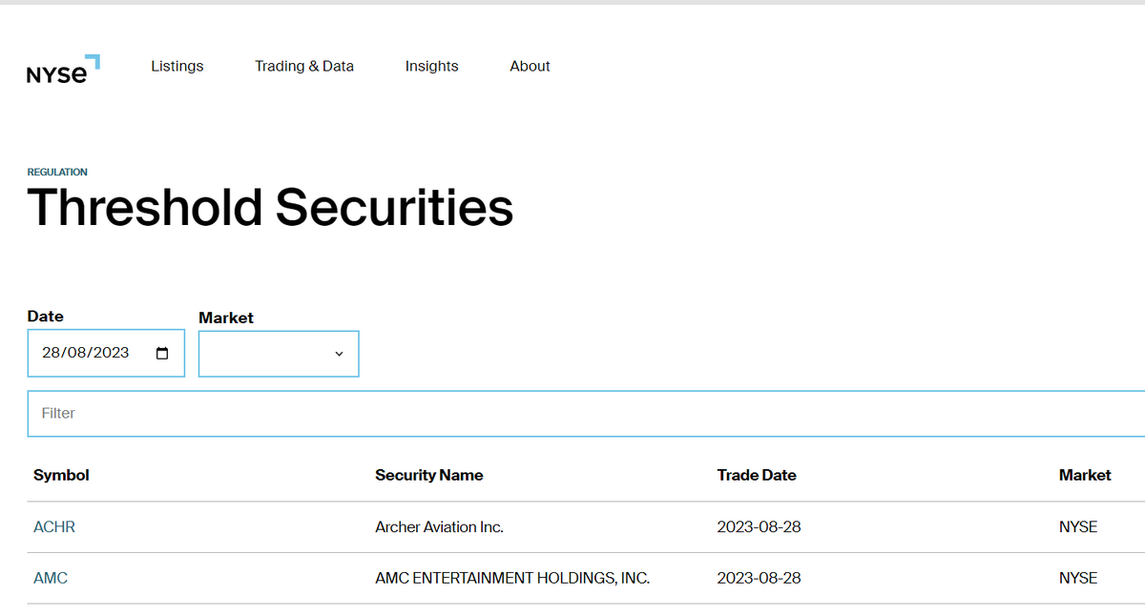Select the Archer Aviation Inc. cell

click(x=440, y=526)
